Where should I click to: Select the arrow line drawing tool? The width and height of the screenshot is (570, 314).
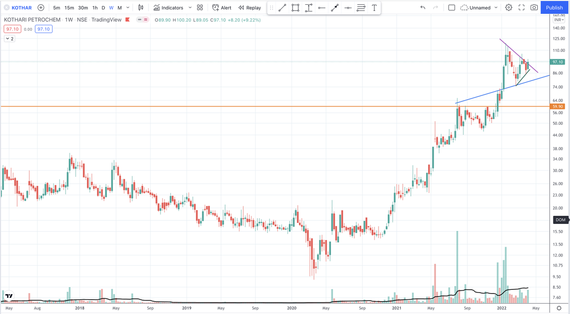(x=335, y=8)
